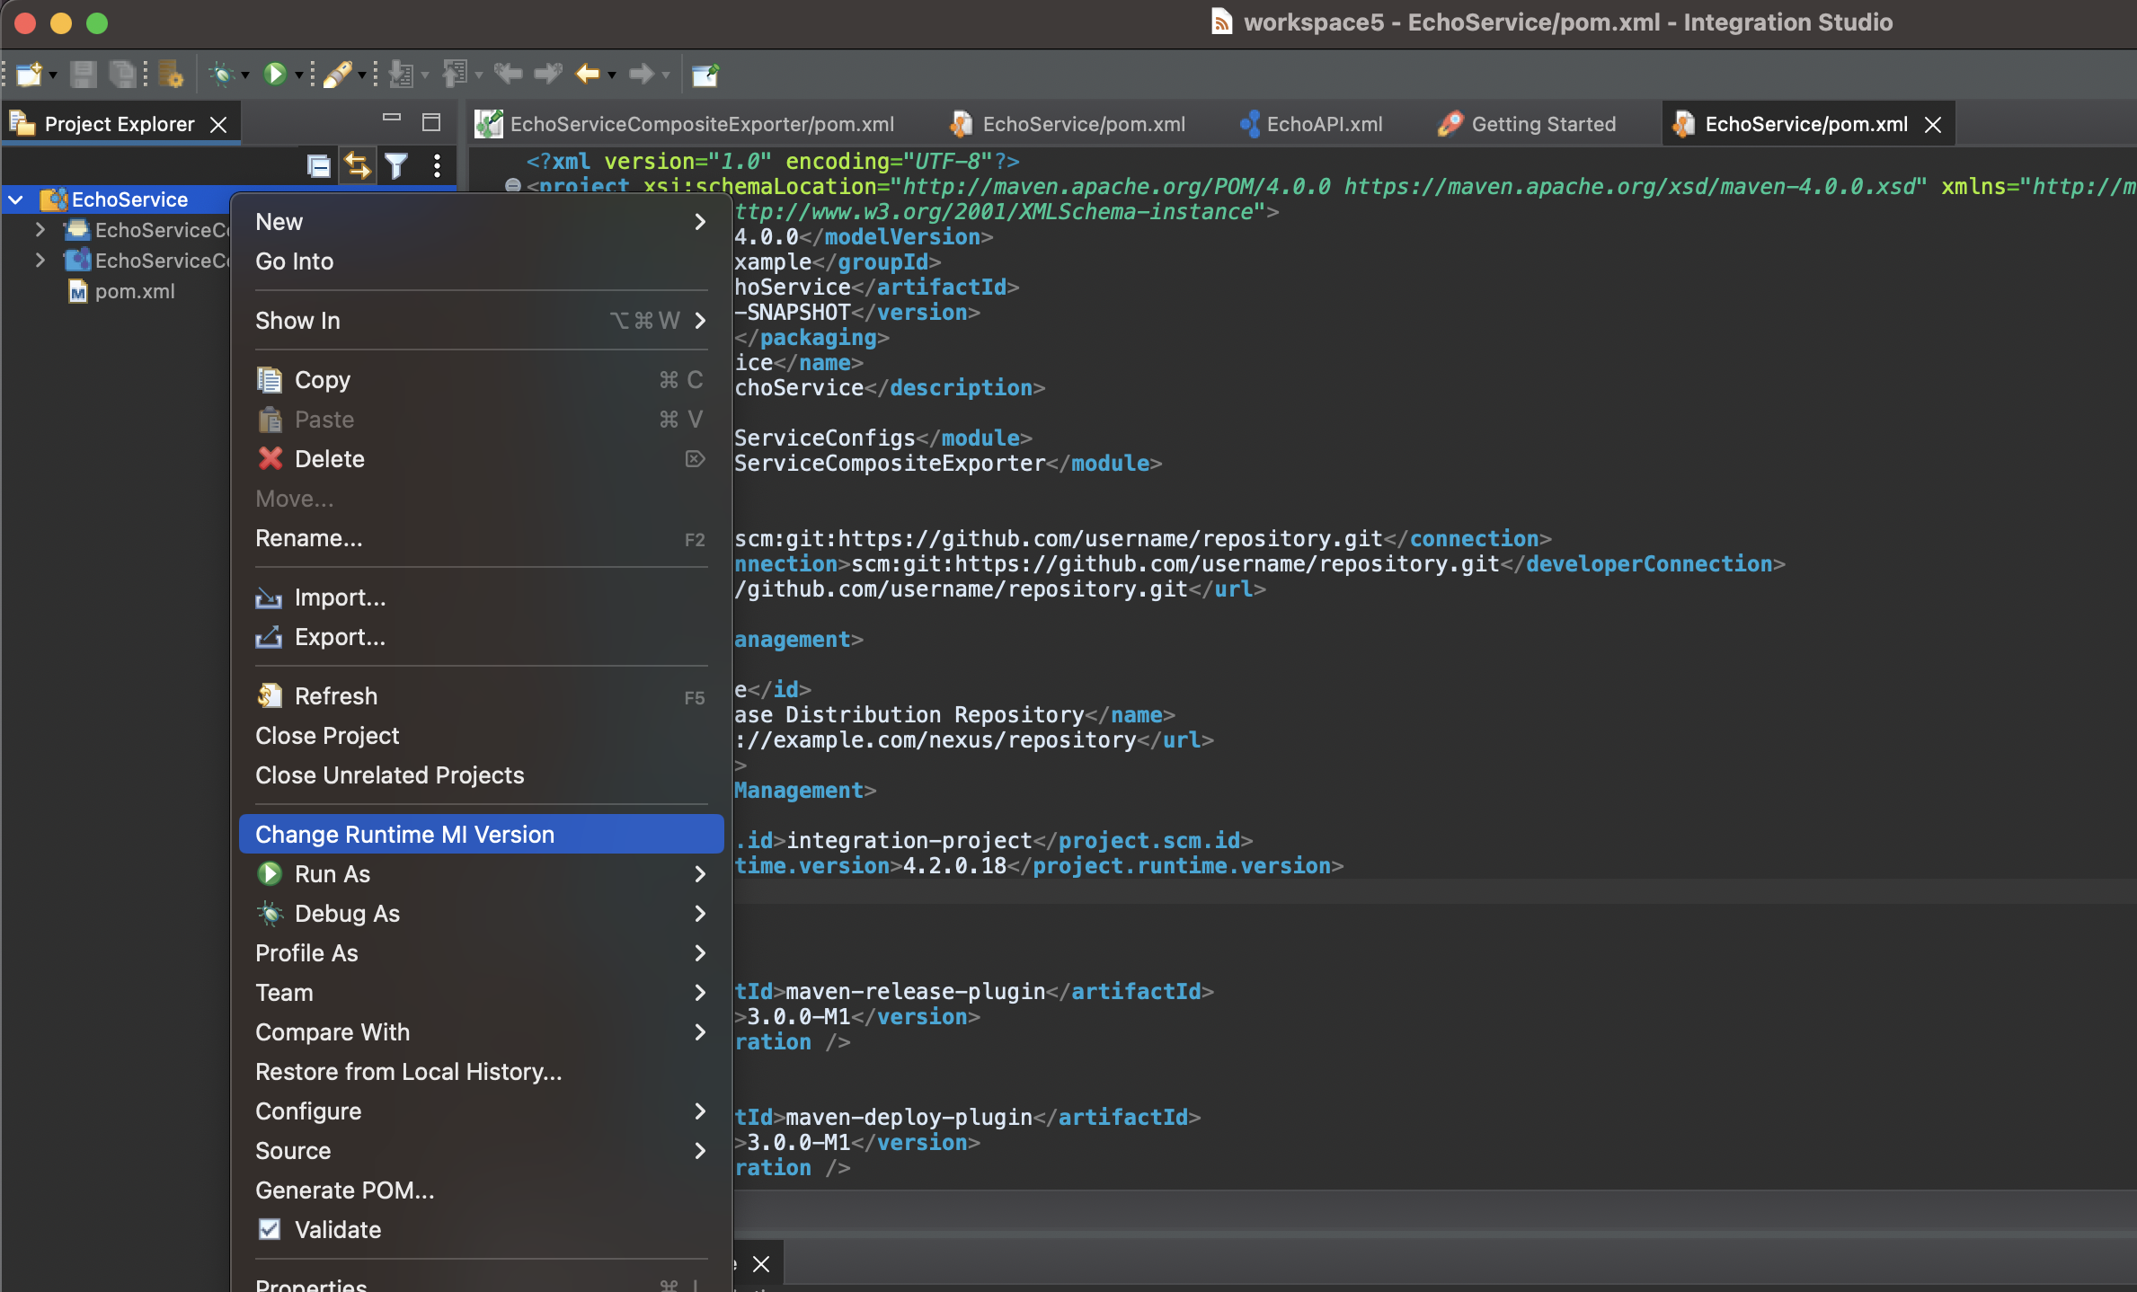
Task: Maximize the Project Explorer panel
Action: coord(431,121)
